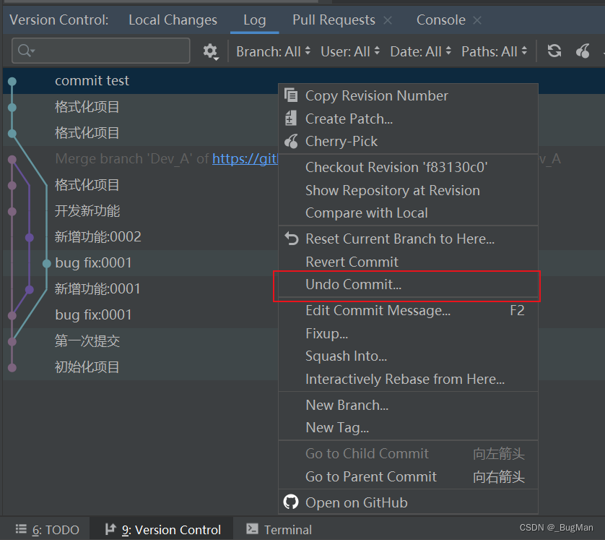Open the GitHub link in merge commit

pos(245,159)
